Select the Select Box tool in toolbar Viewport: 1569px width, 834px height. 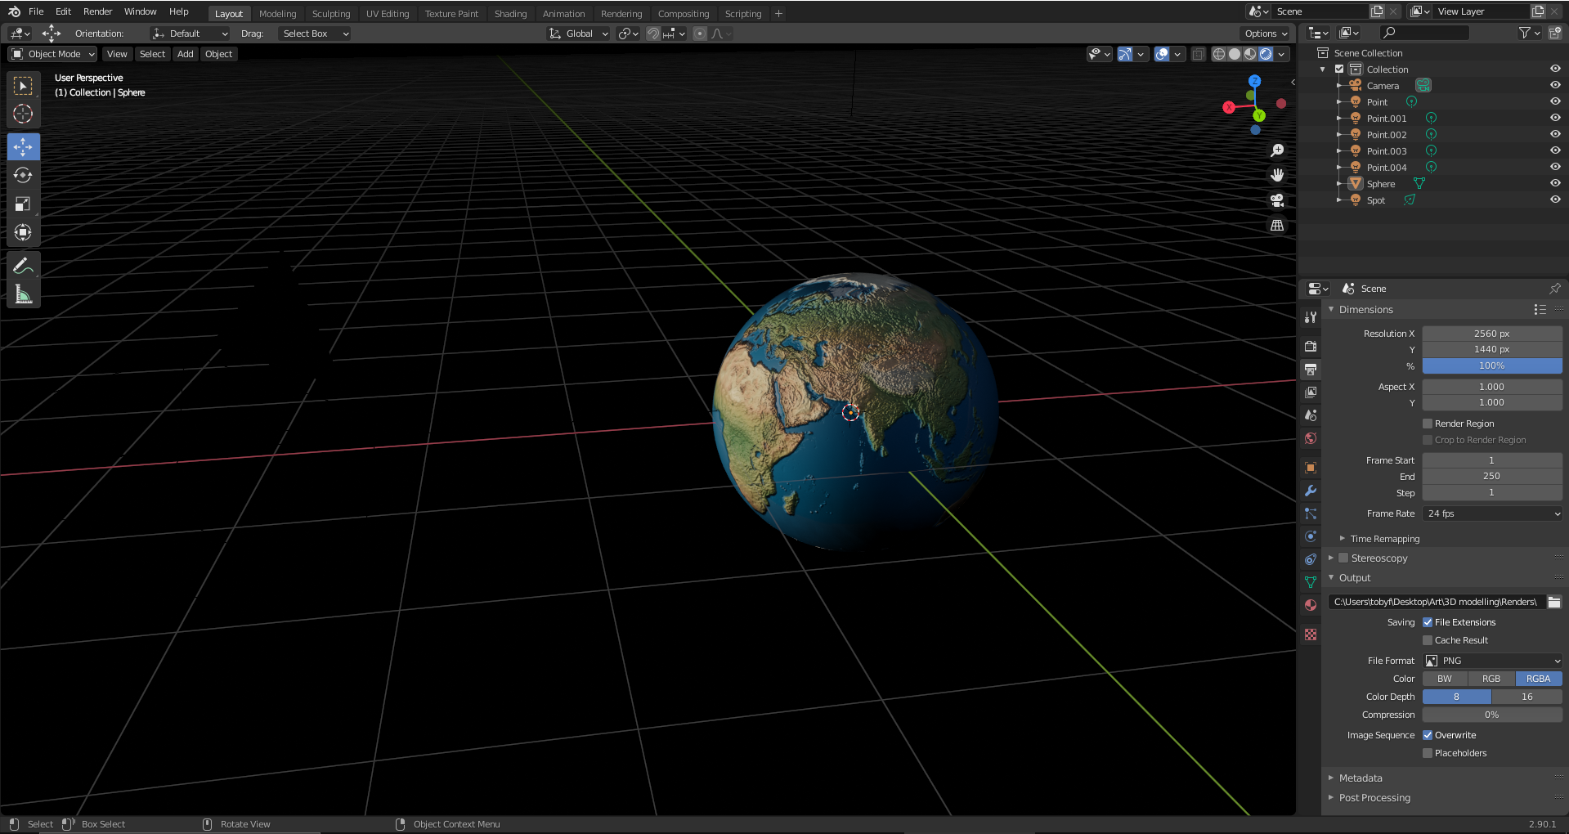click(x=23, y=86)
